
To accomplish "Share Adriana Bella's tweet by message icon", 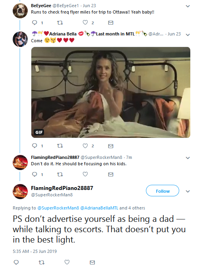I will 111,146.
